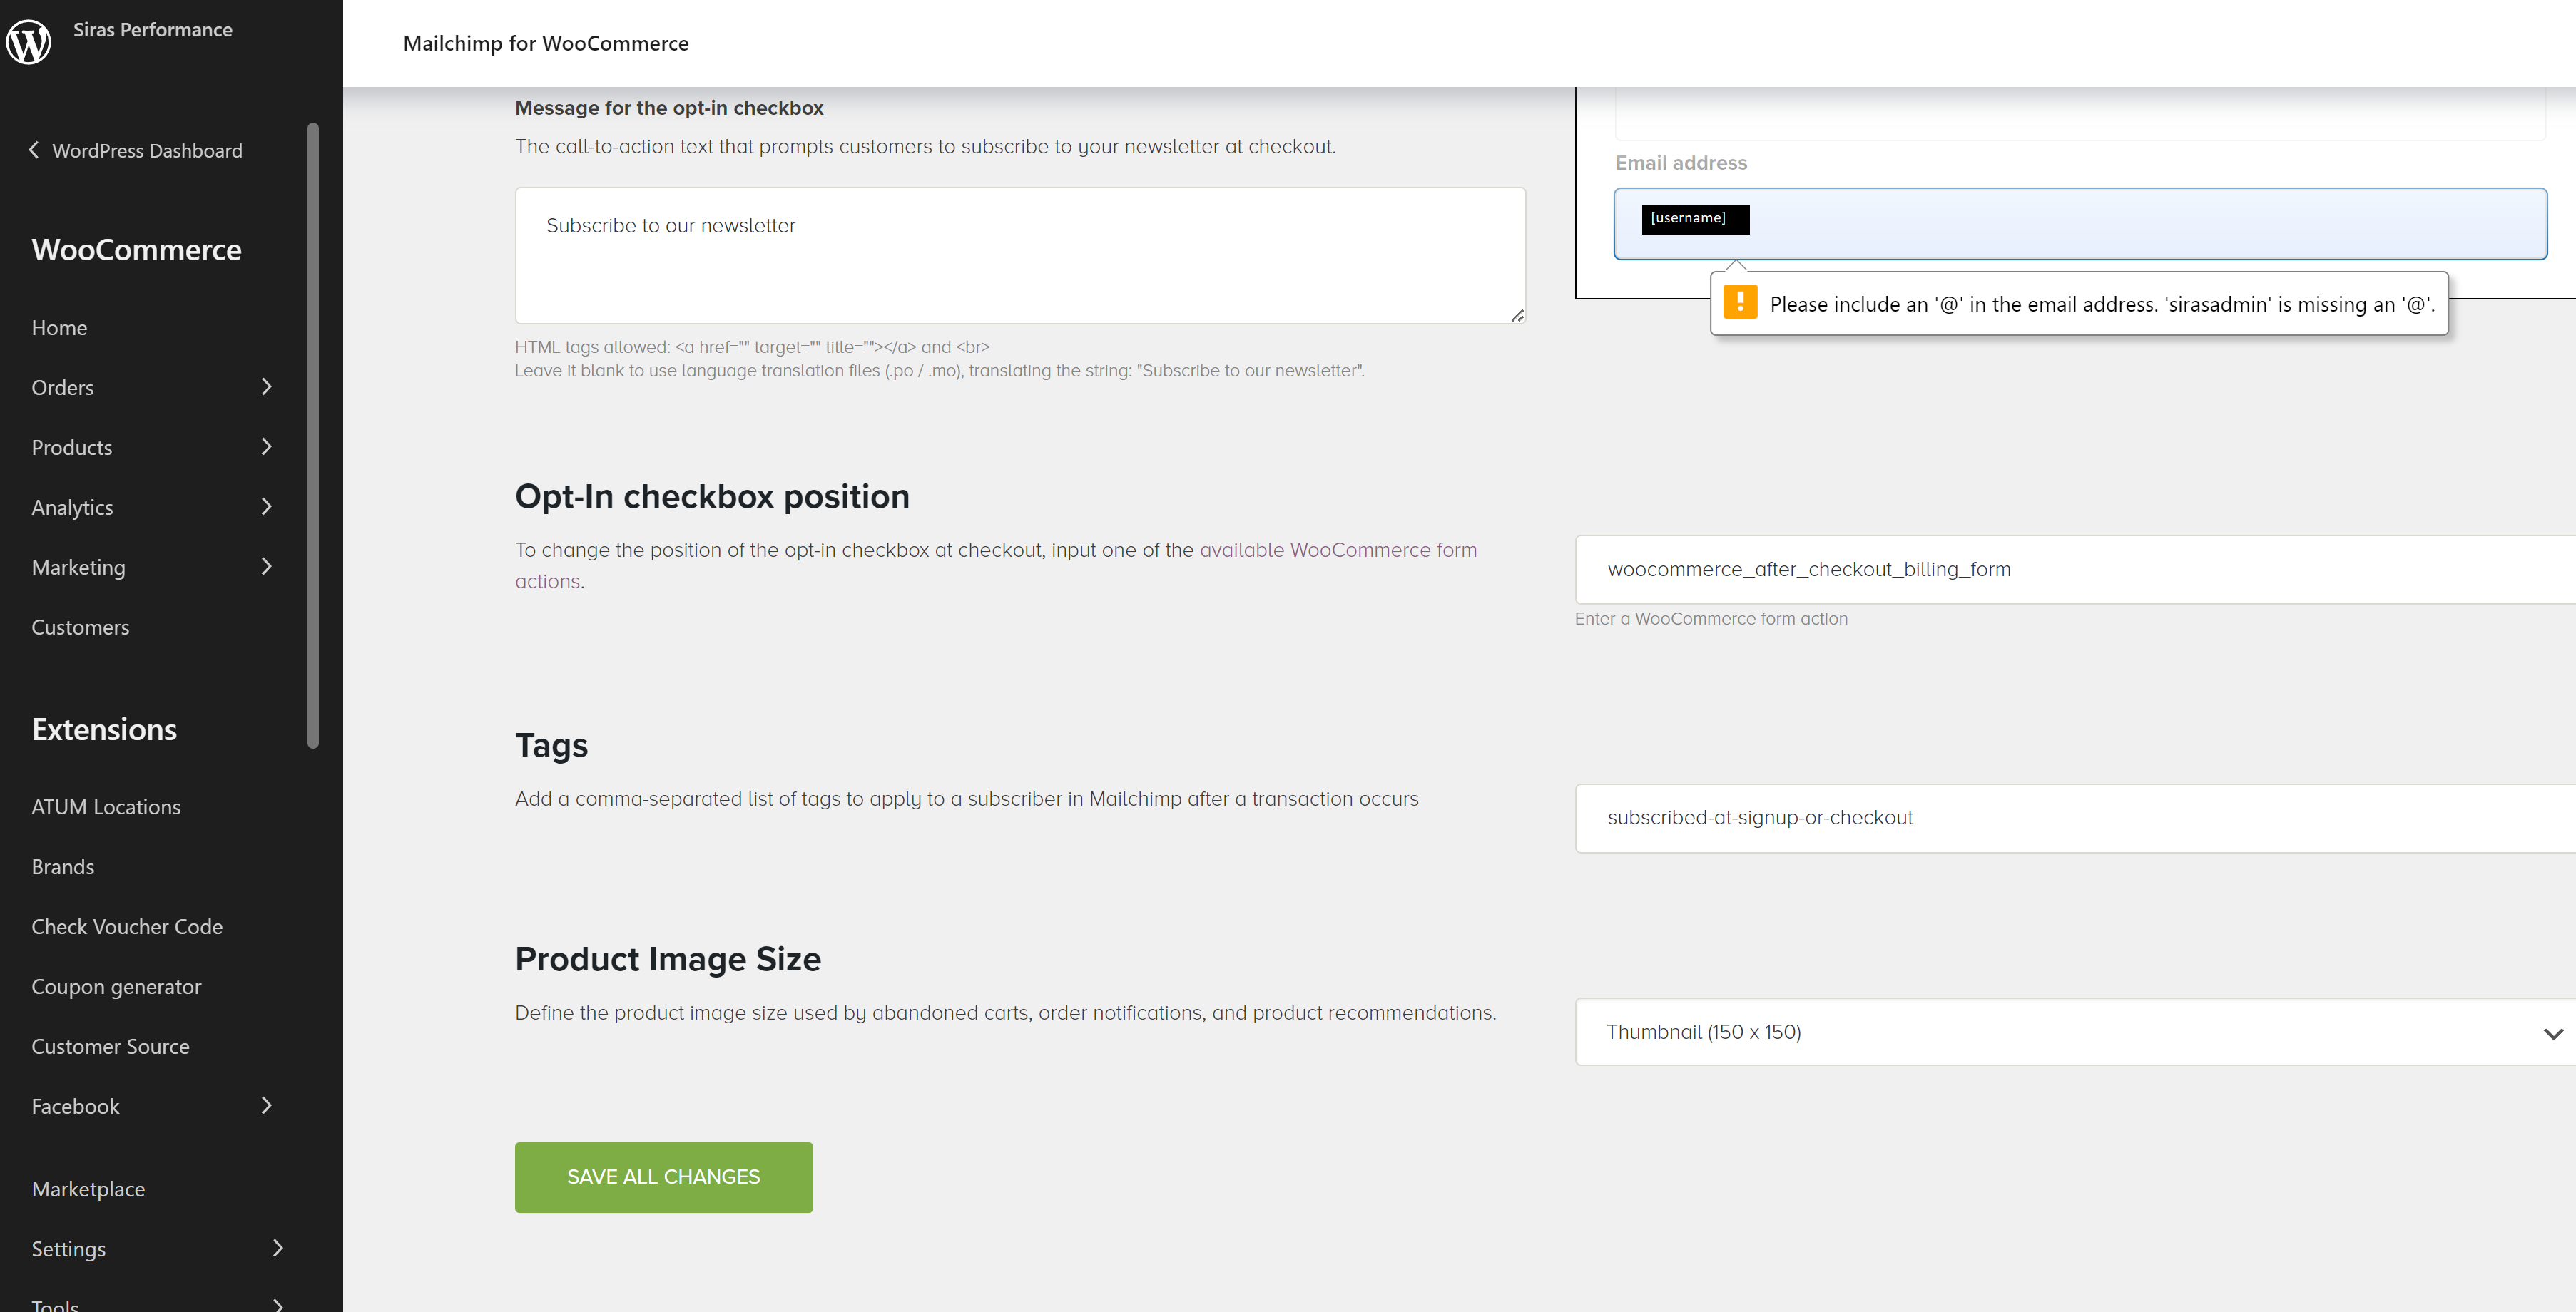The height and width of the screenshot is (1312, 2576).
Task: Open the available WooCommerce form actions link
Action: 1338,550
